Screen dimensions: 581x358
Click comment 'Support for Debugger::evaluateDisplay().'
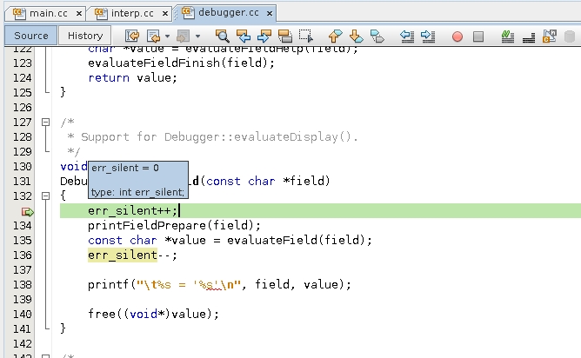219,137
